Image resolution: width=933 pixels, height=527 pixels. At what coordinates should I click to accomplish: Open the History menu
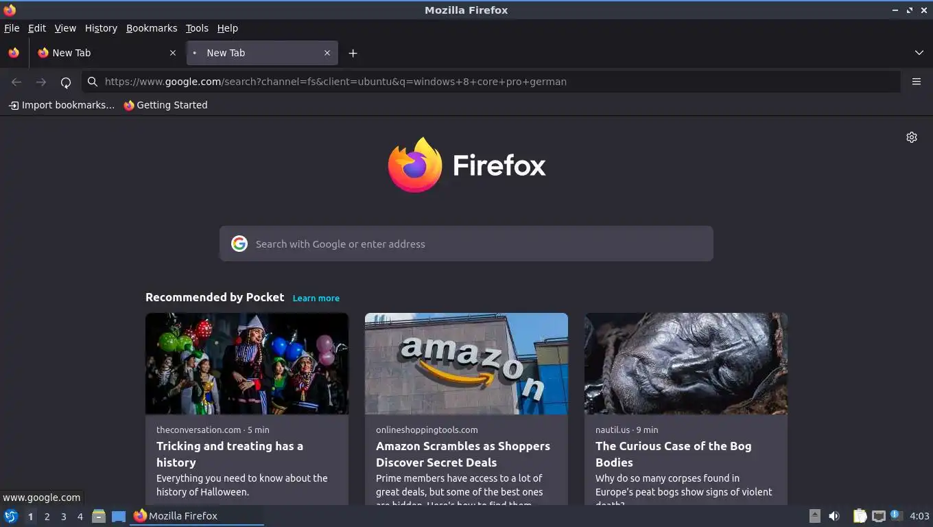(101, 28)
